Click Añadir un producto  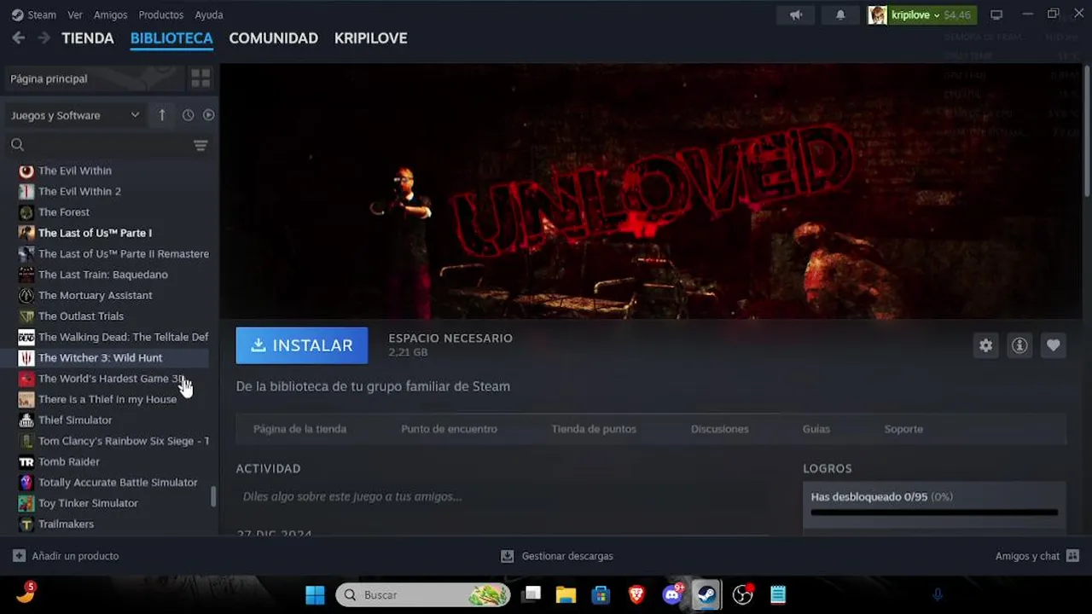click(66, 556)
